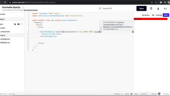Image resolution: width=170 pixels, height=96 pixels.
Task: Open errors and warnings status panel
Action: tap(7, 94)
